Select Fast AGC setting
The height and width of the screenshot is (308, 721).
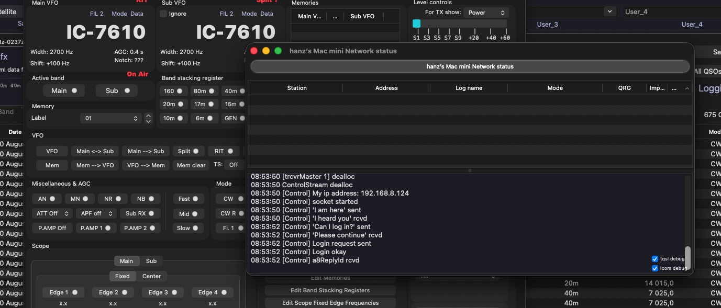coord(188,199)
